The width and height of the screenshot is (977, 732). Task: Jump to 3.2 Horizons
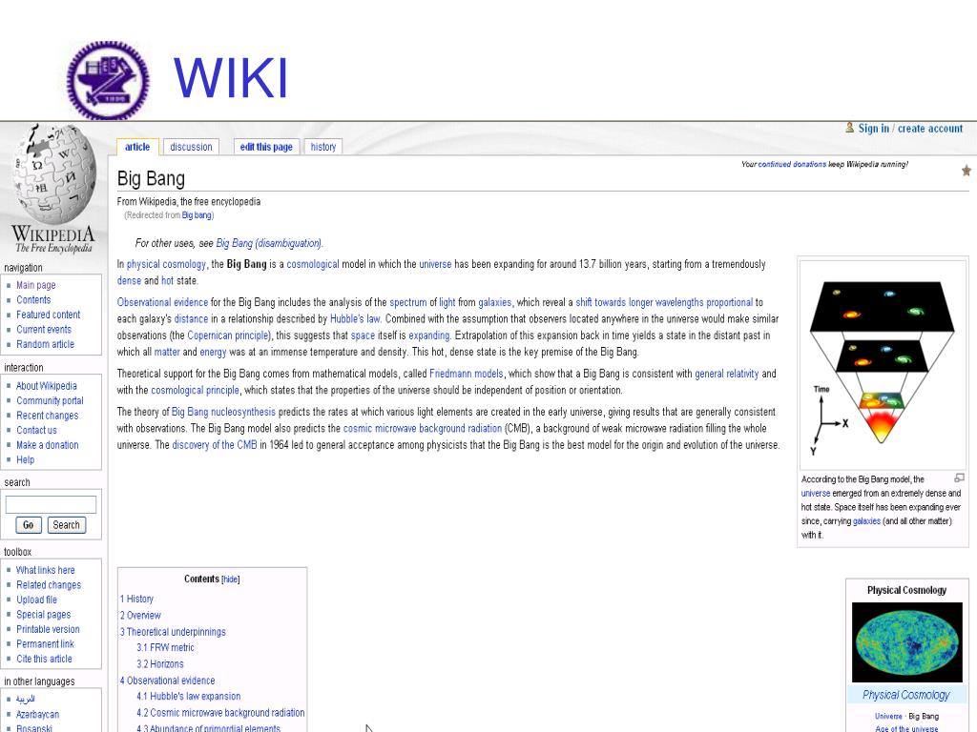coord(160,664)
